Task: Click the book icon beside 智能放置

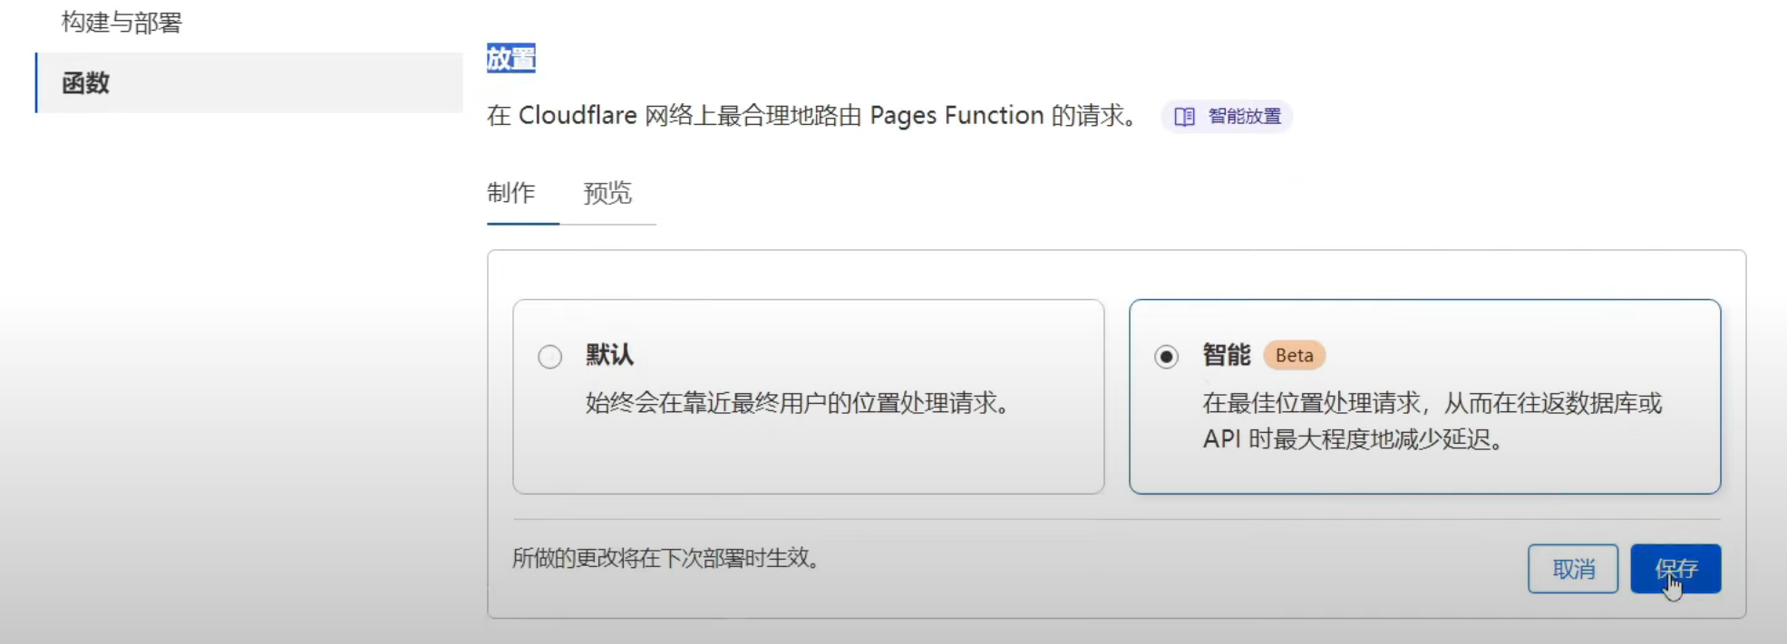Action: [1184, 117]
